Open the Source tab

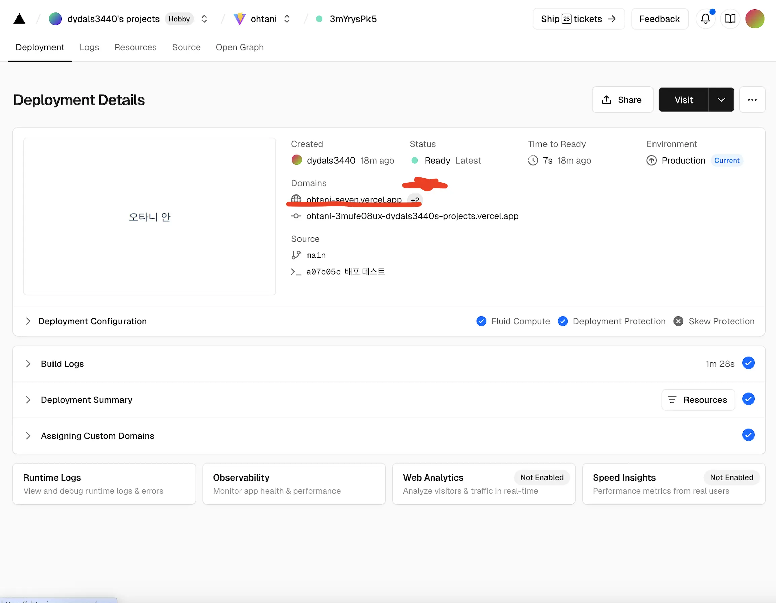186,47
